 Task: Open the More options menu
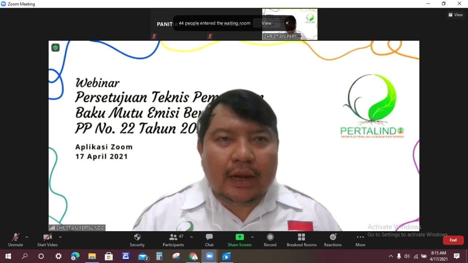click(x=360, y=240)
